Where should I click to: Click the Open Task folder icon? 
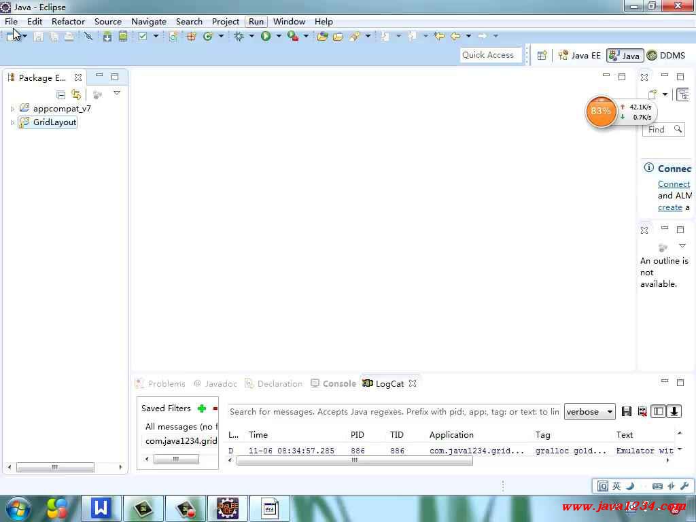click(x=338, y=37)
